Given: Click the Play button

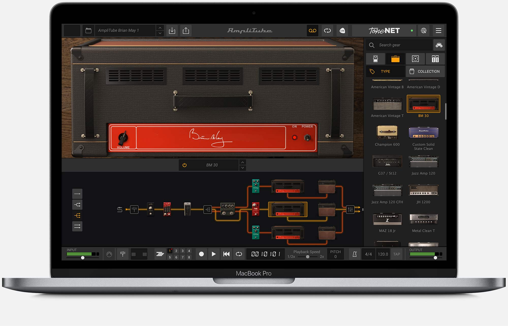Looking at the screenshot, I should click(214, 254).
